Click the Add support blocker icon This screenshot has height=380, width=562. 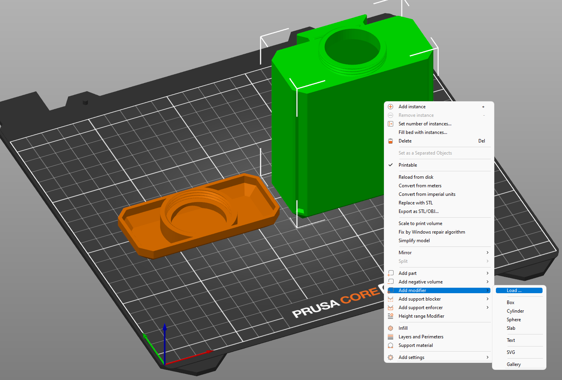tap(390, 299)
